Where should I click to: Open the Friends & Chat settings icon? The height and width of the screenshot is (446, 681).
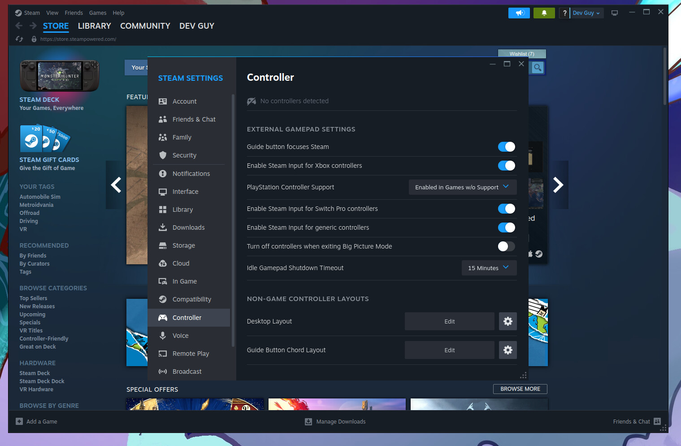(163, 119)
